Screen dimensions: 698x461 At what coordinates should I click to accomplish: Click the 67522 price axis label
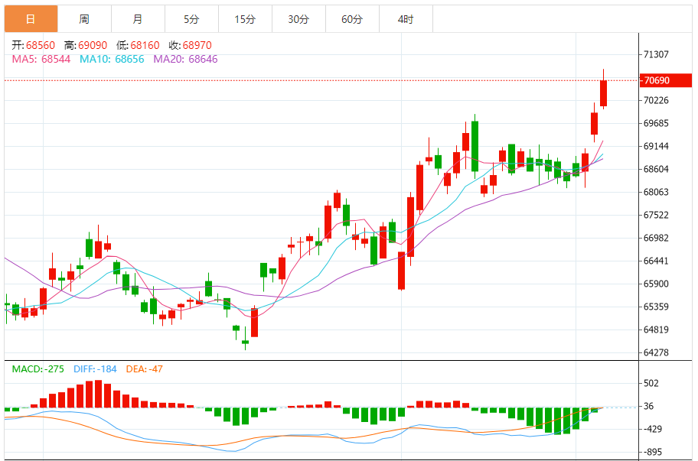[x=656, y=215]
